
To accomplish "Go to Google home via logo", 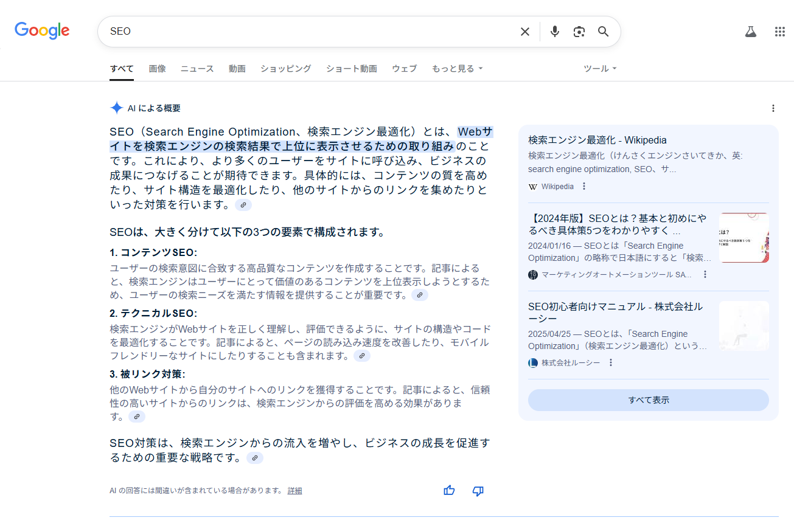I will coord(42,31).
